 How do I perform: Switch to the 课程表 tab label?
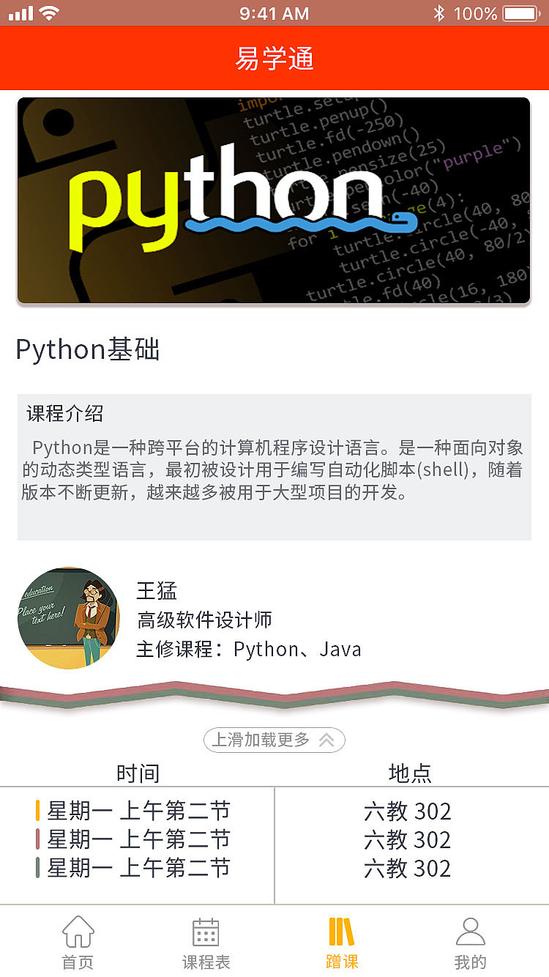tap(206, 962)
